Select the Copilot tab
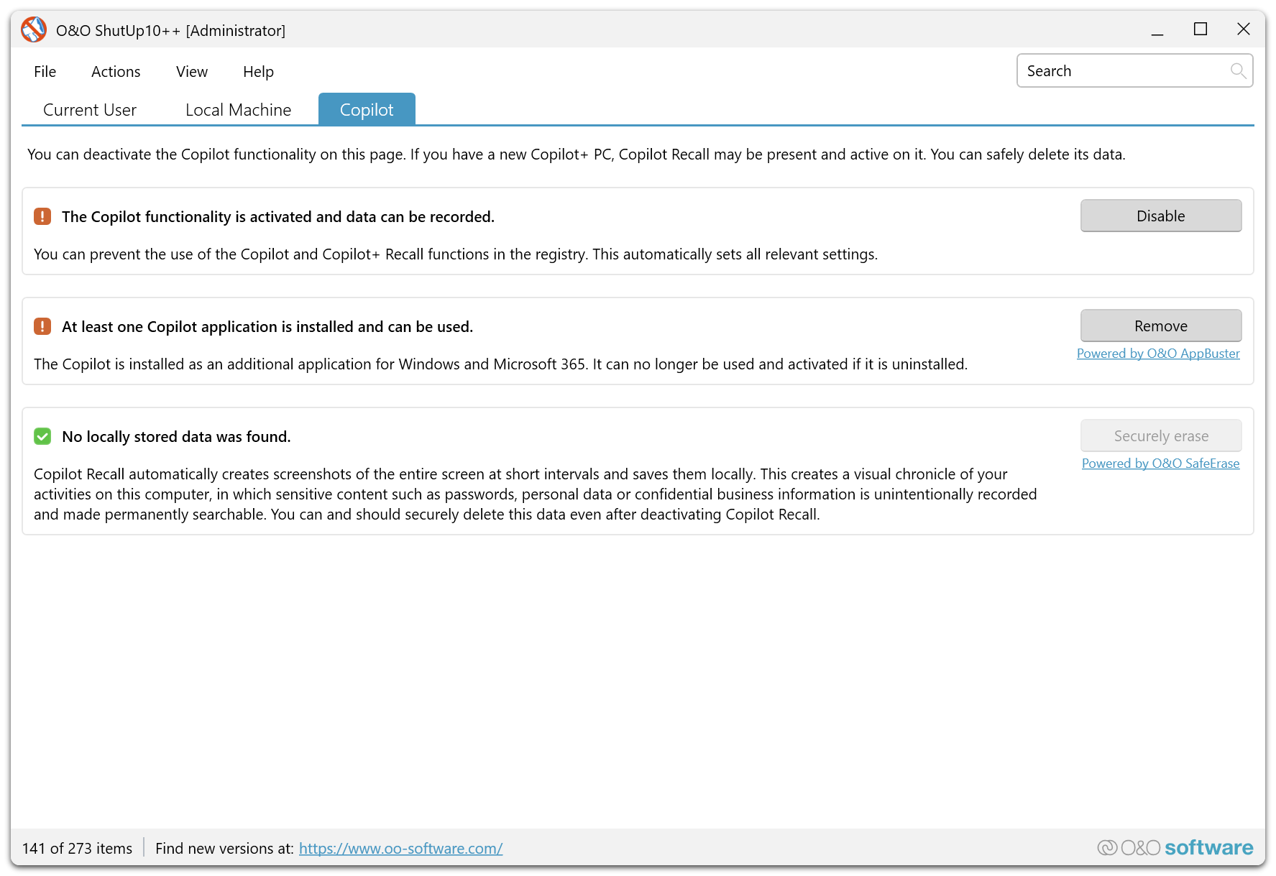 point(367,109)
